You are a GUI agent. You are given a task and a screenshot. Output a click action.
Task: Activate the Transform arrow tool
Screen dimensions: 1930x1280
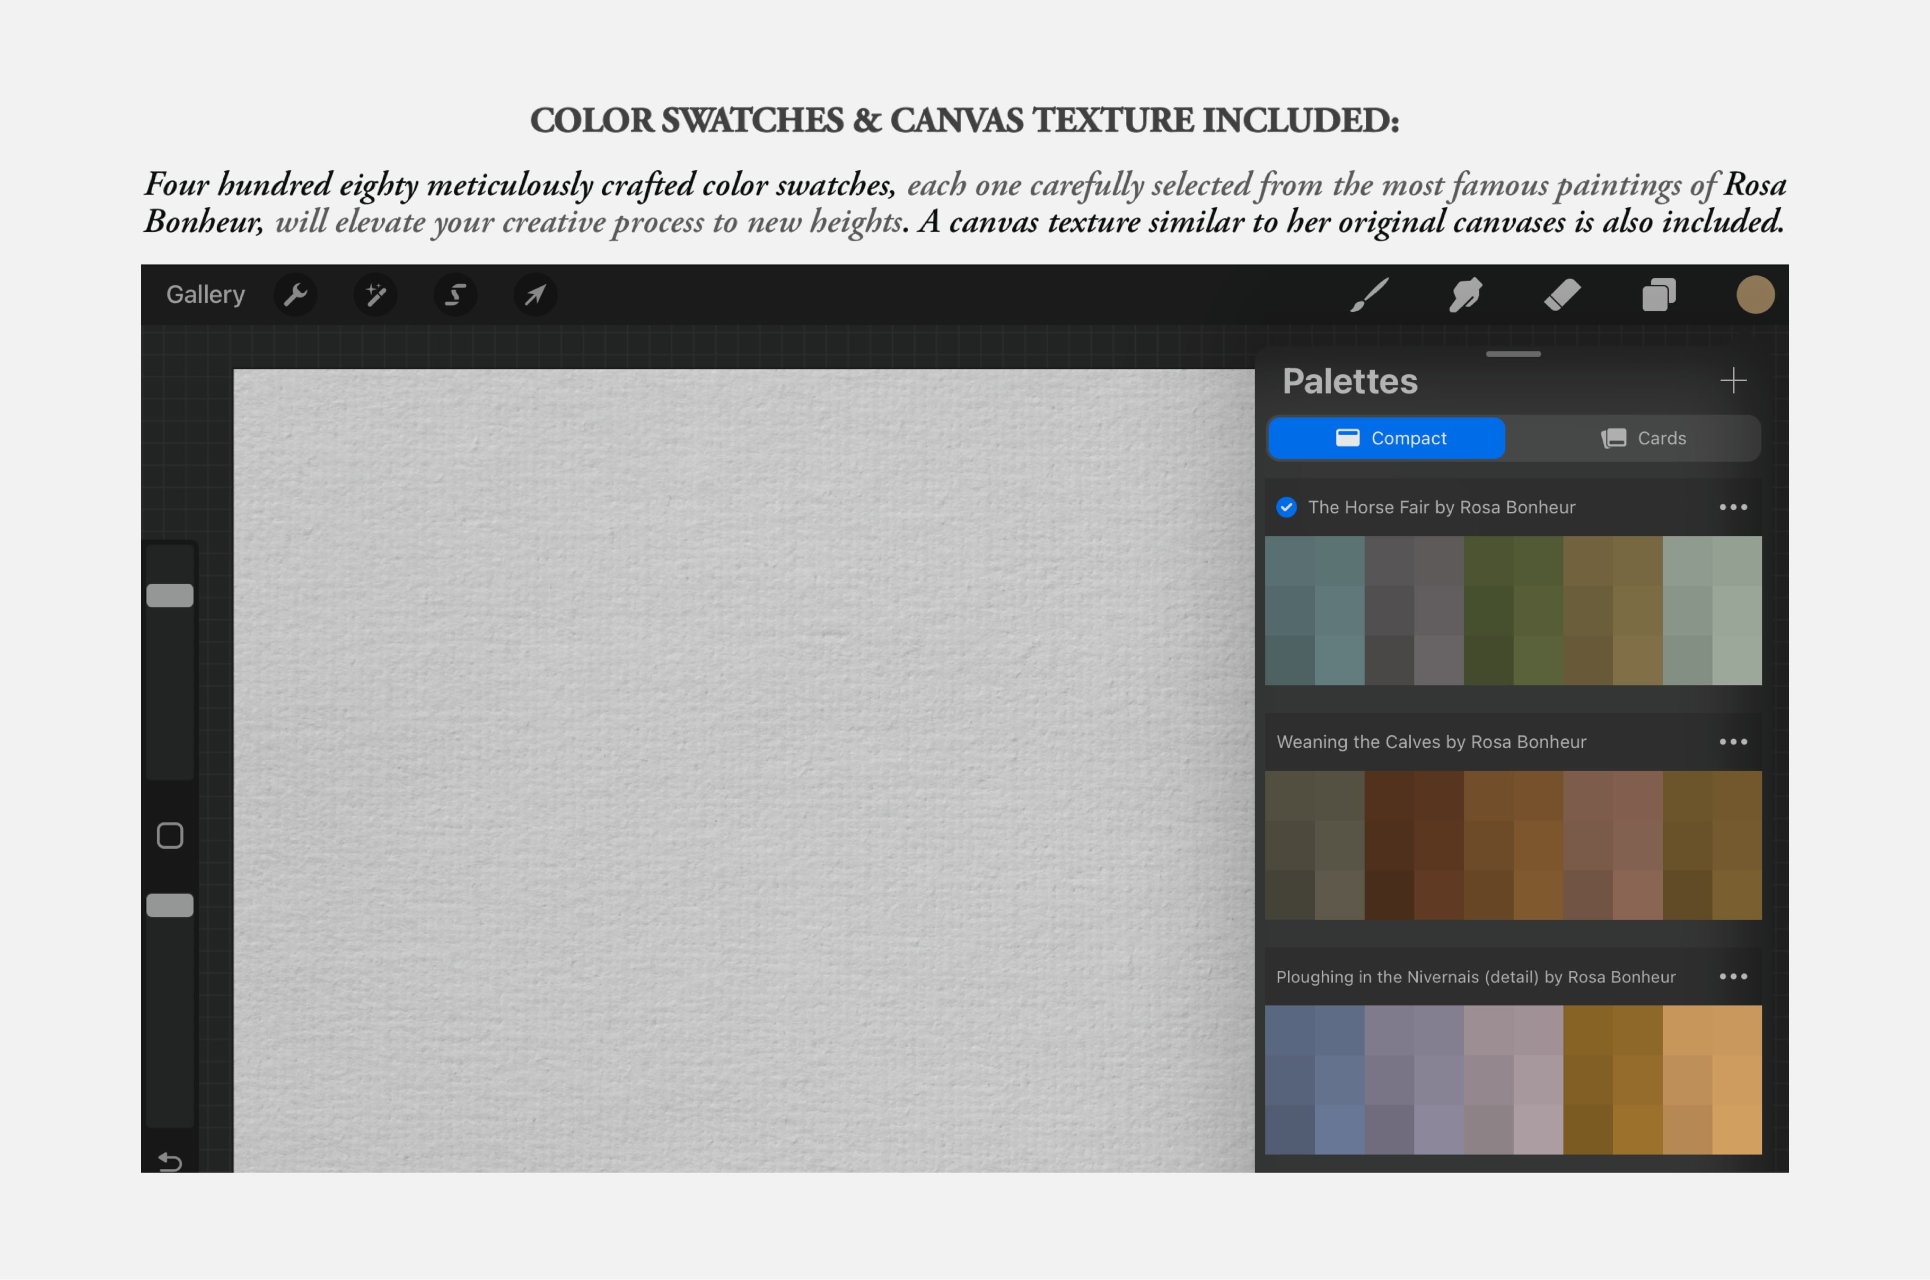536,295
